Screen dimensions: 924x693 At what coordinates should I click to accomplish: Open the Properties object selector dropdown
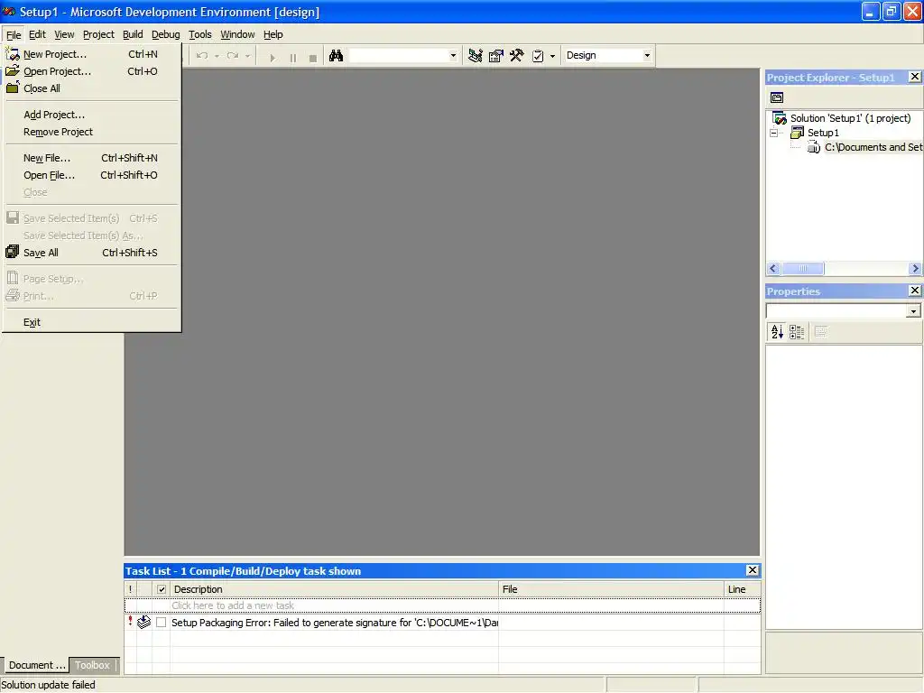click(913, 310)
